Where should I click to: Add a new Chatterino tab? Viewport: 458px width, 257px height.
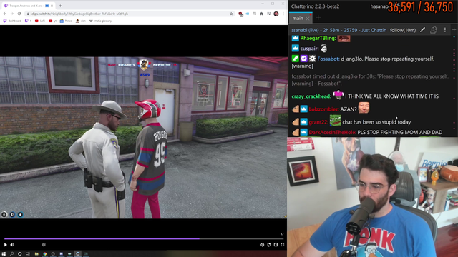pos(318,18)
